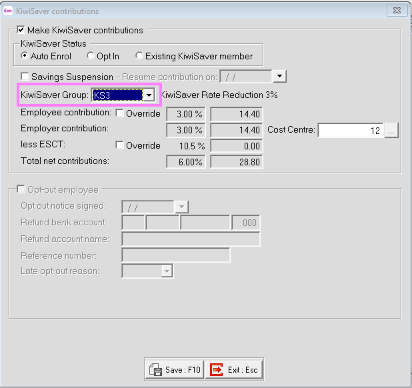Click the Exo app icon in title bar
The height and width of the screenshot is (388, 412).
[x=8, y=11]
